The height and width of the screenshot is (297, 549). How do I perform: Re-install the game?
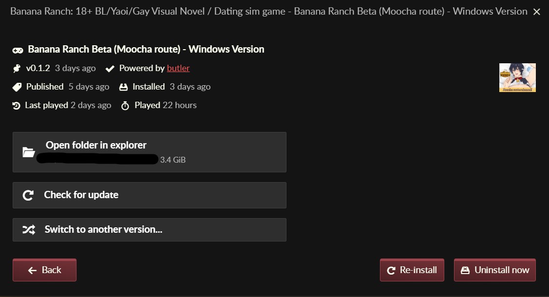(412, 270)
